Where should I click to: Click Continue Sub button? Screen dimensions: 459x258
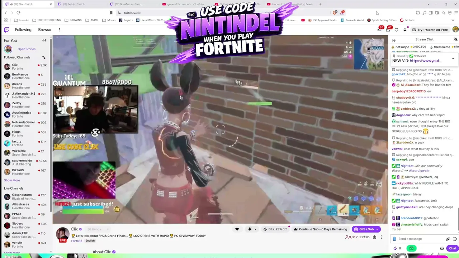point(320,229)
